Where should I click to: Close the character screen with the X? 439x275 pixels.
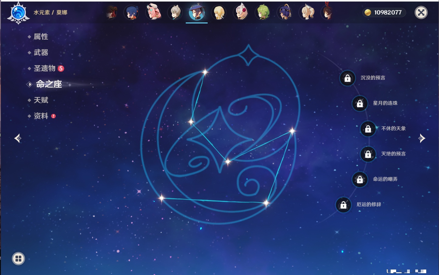[421, 12]
